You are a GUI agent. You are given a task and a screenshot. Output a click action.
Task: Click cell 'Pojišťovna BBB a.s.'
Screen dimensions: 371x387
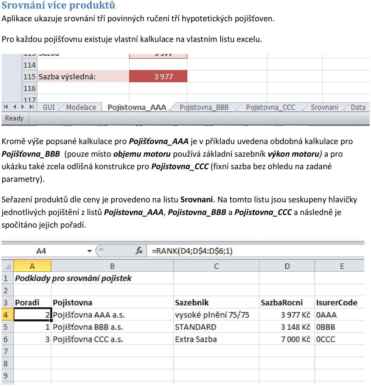click(112, 327)
